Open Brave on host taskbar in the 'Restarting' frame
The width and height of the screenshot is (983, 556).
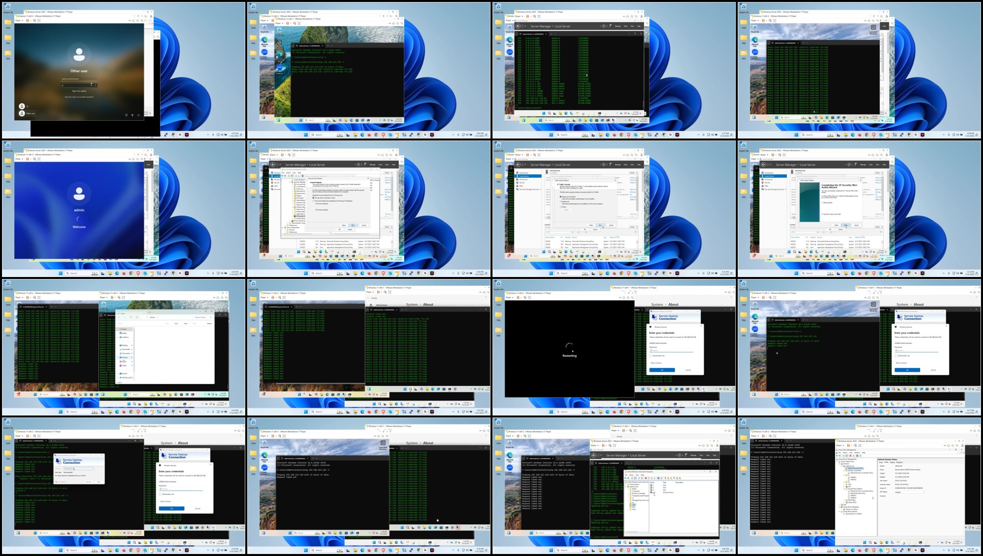628,411
